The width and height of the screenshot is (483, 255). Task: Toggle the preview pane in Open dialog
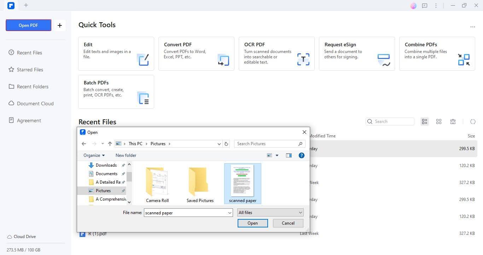[x=289, y=155]
